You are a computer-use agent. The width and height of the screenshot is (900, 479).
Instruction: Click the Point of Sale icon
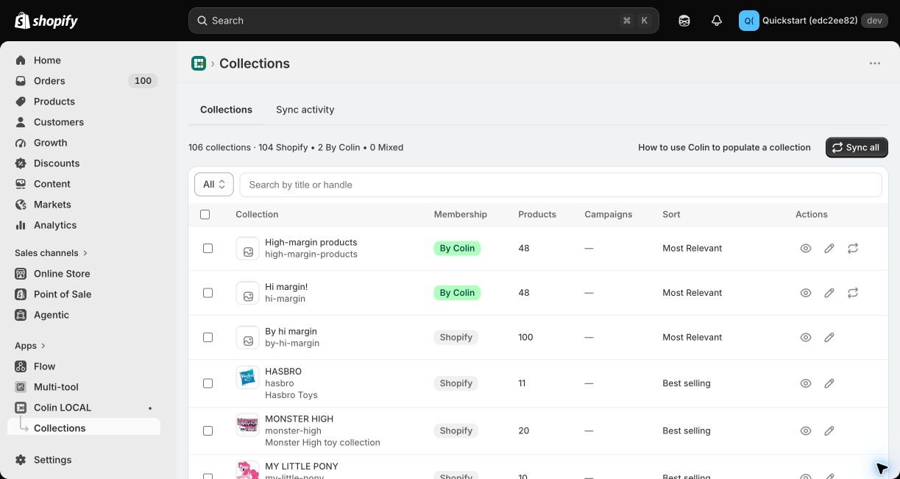21,294
